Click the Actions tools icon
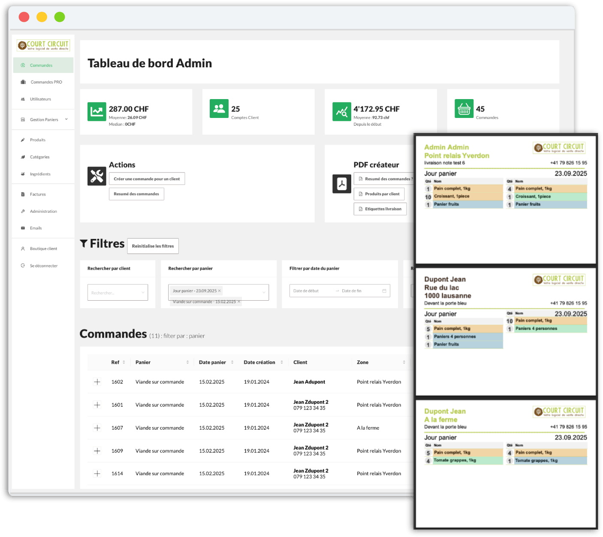 pos(96,176)
